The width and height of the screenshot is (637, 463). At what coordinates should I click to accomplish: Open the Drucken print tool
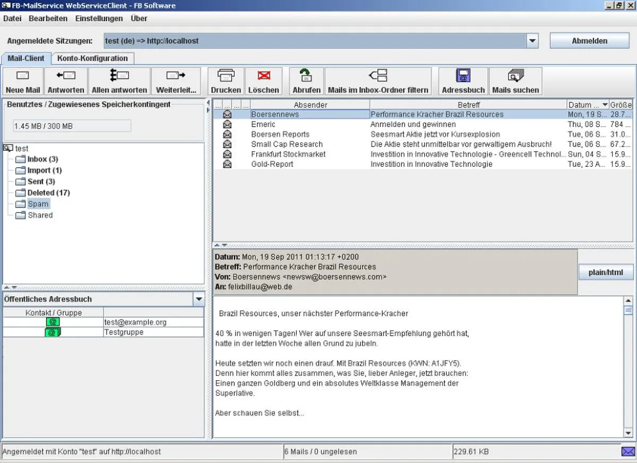[225, 81]
